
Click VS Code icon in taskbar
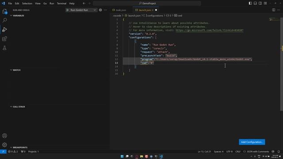click(161, 156)
